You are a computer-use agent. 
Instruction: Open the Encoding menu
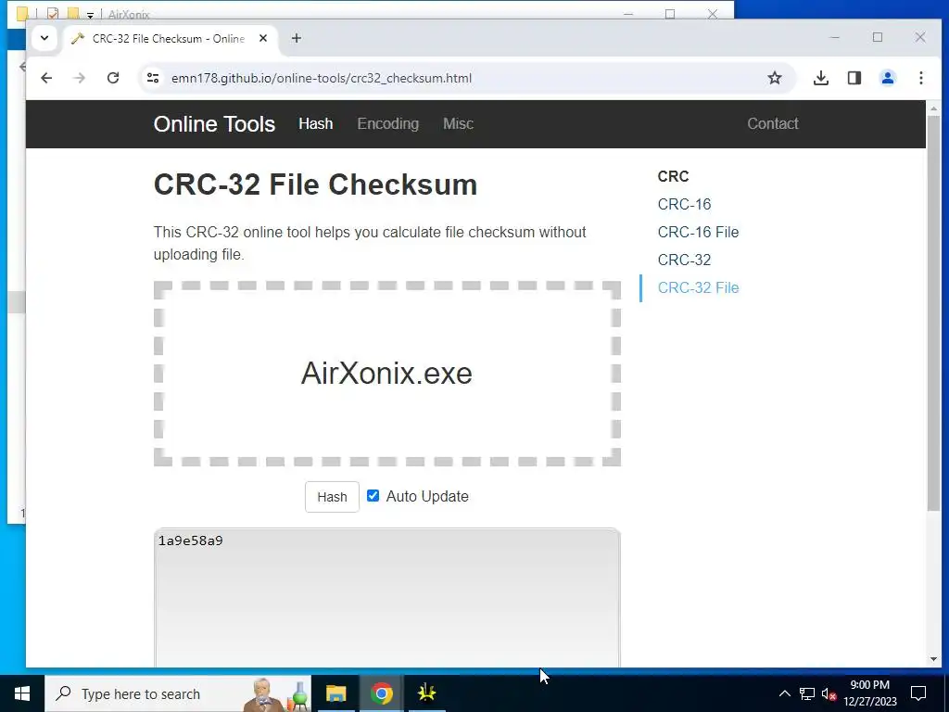388,123
